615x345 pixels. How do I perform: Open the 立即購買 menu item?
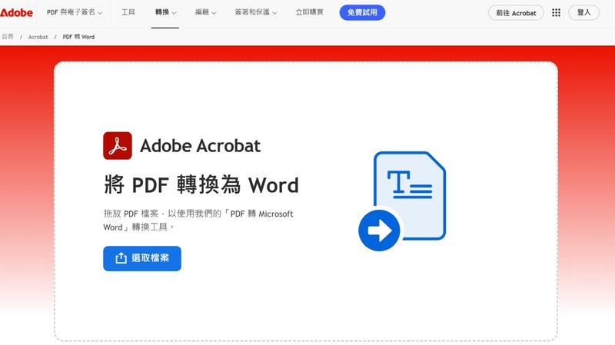tap(310, 12)
